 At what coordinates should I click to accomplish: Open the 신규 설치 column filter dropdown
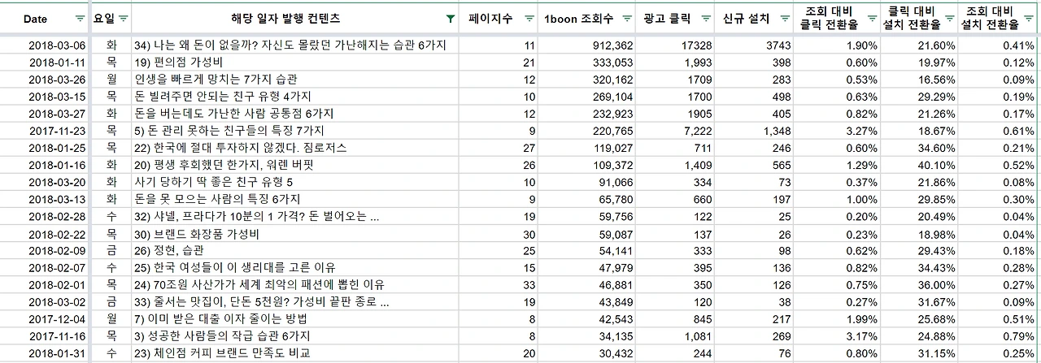point(785,18)
